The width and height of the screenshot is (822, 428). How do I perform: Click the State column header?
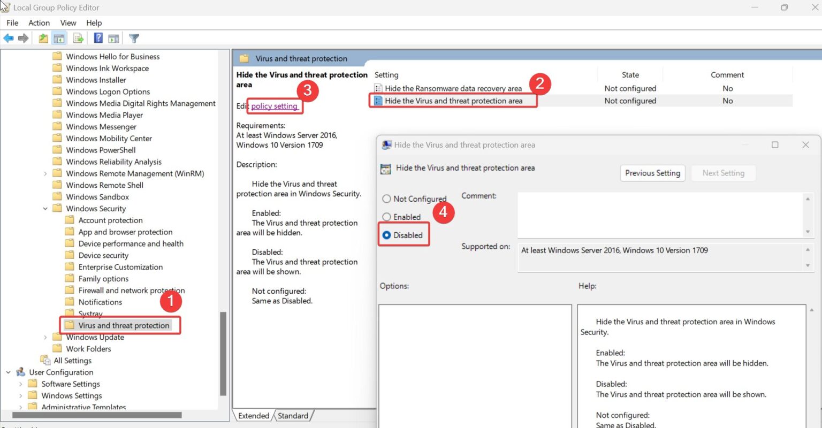click(630, 75)
